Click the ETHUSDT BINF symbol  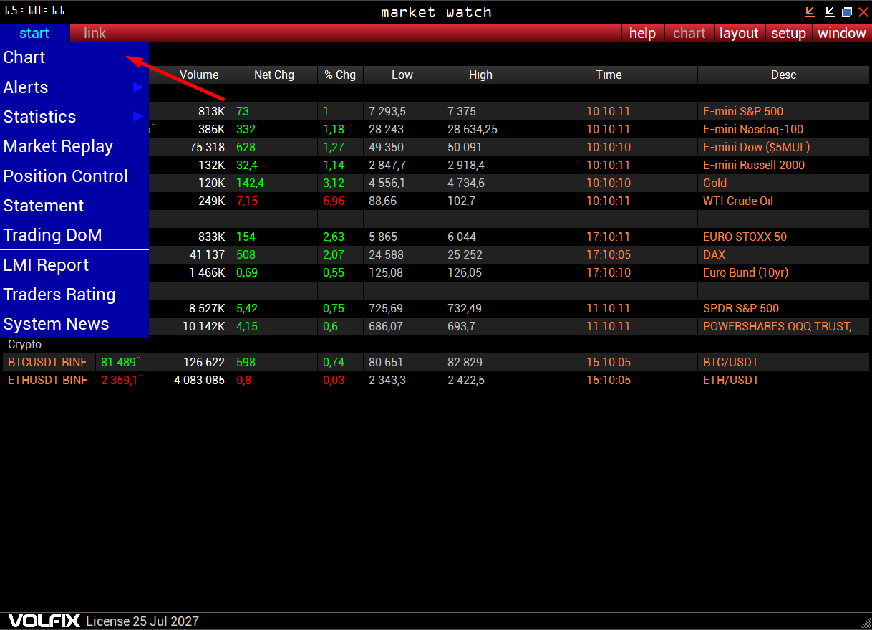pyautogui.click(x=47, y=380)
